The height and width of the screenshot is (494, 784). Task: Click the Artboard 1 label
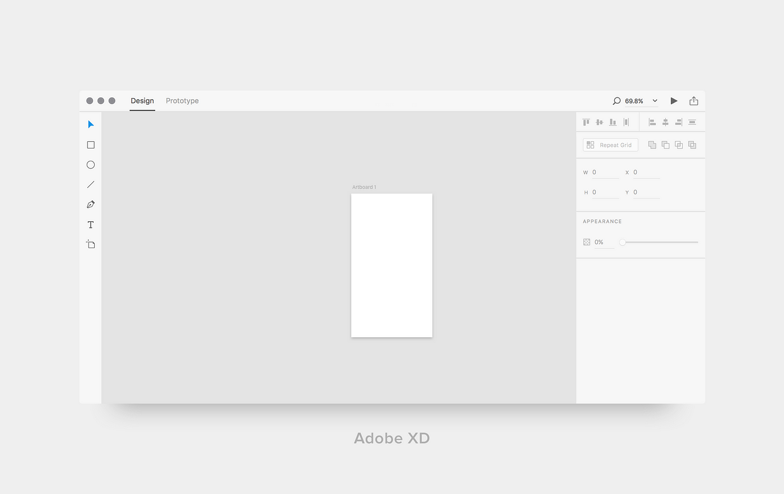364,187
